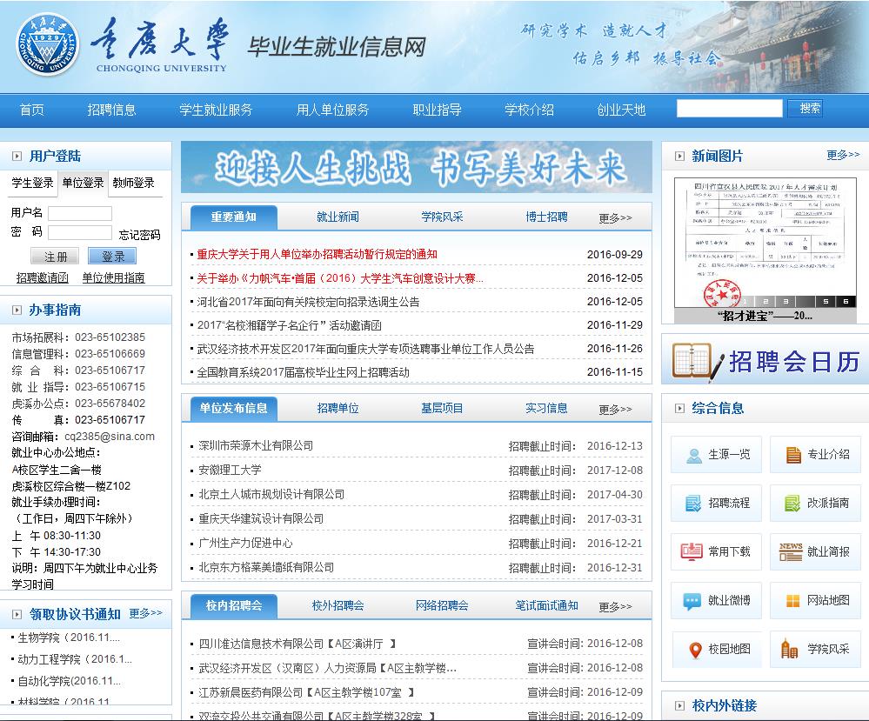Focus the 用户名 input field

click(80, 213)
